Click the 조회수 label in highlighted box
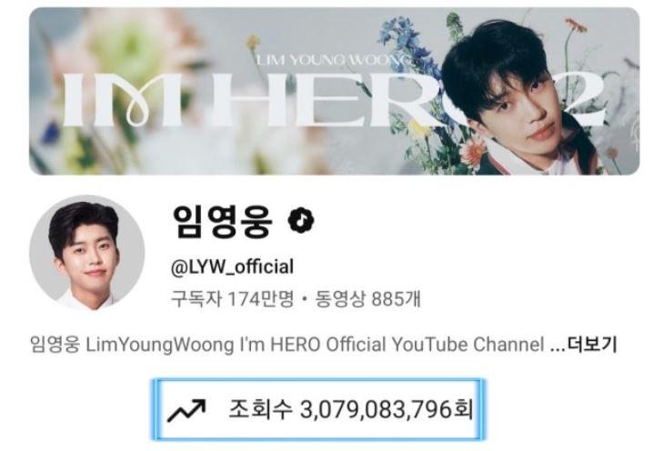This screenshot has width=664, height=451. pyautogui.click(x=260, y=409)
